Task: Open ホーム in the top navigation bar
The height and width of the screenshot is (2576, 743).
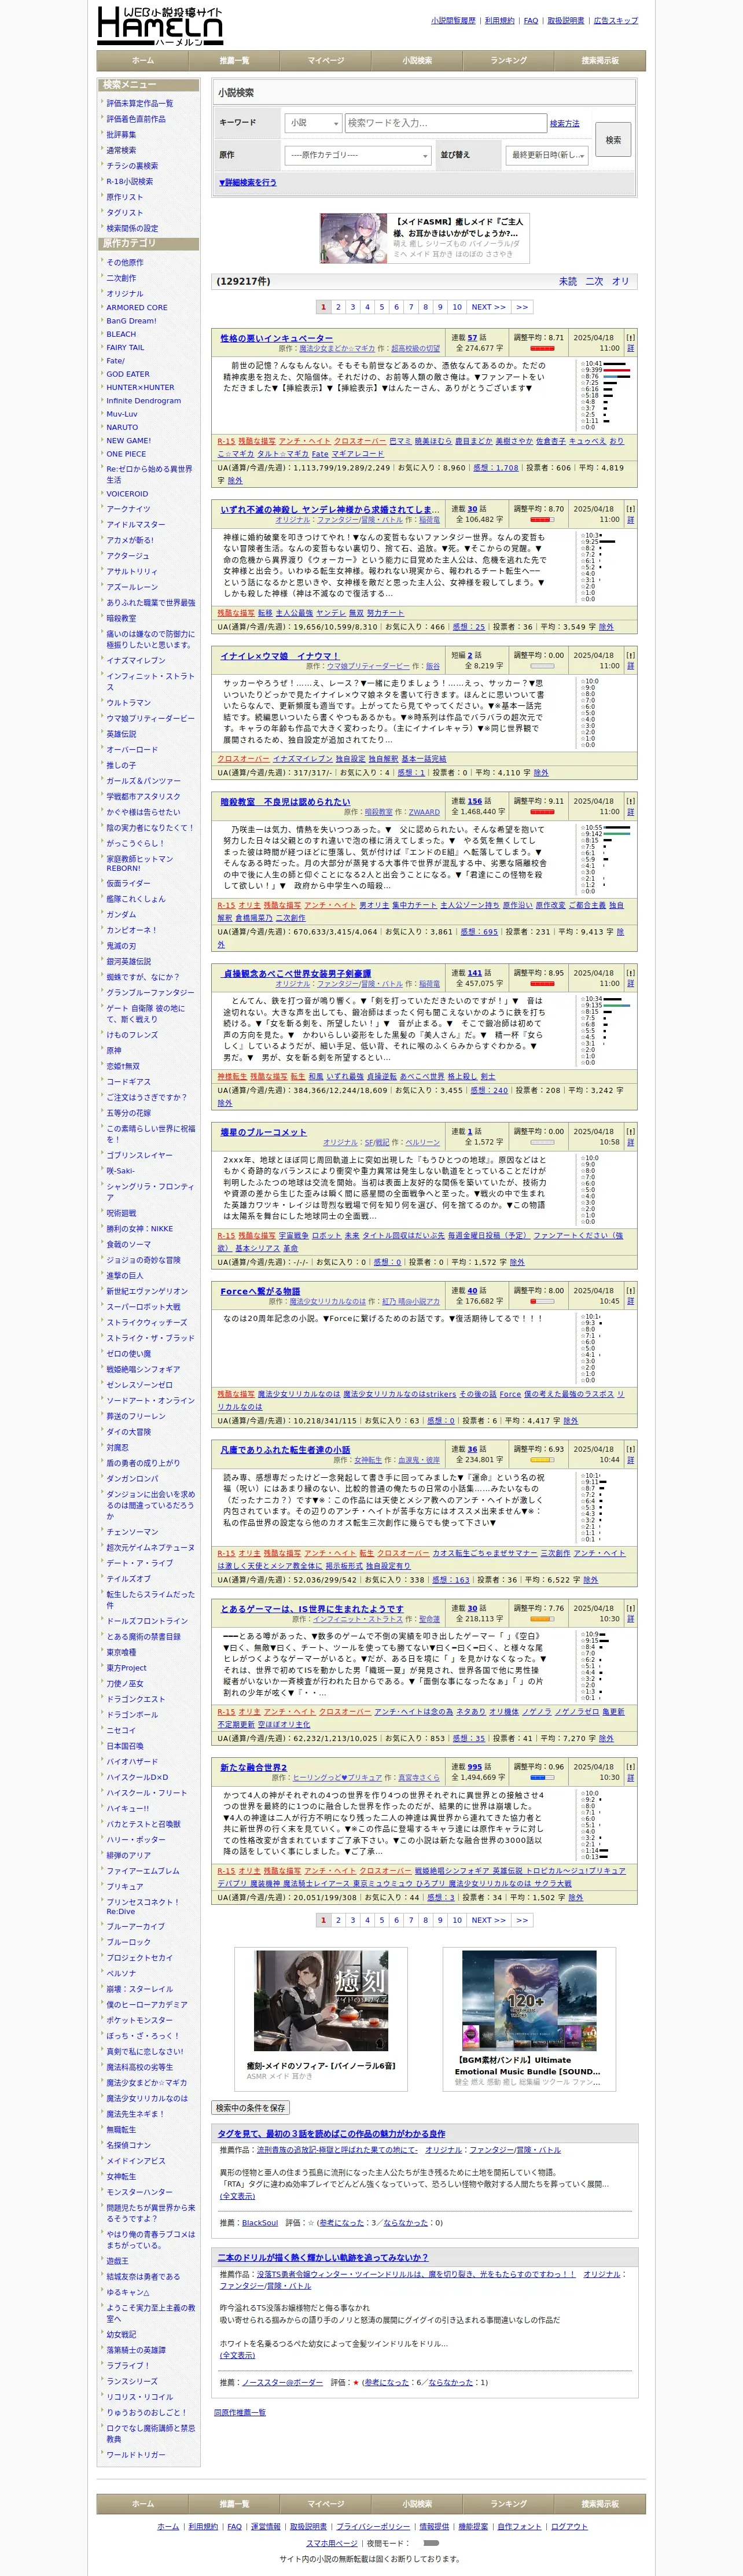Action: click(143, 61)
